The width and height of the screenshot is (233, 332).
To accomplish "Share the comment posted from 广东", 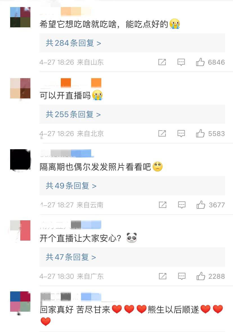I will [x=163, y=276].
